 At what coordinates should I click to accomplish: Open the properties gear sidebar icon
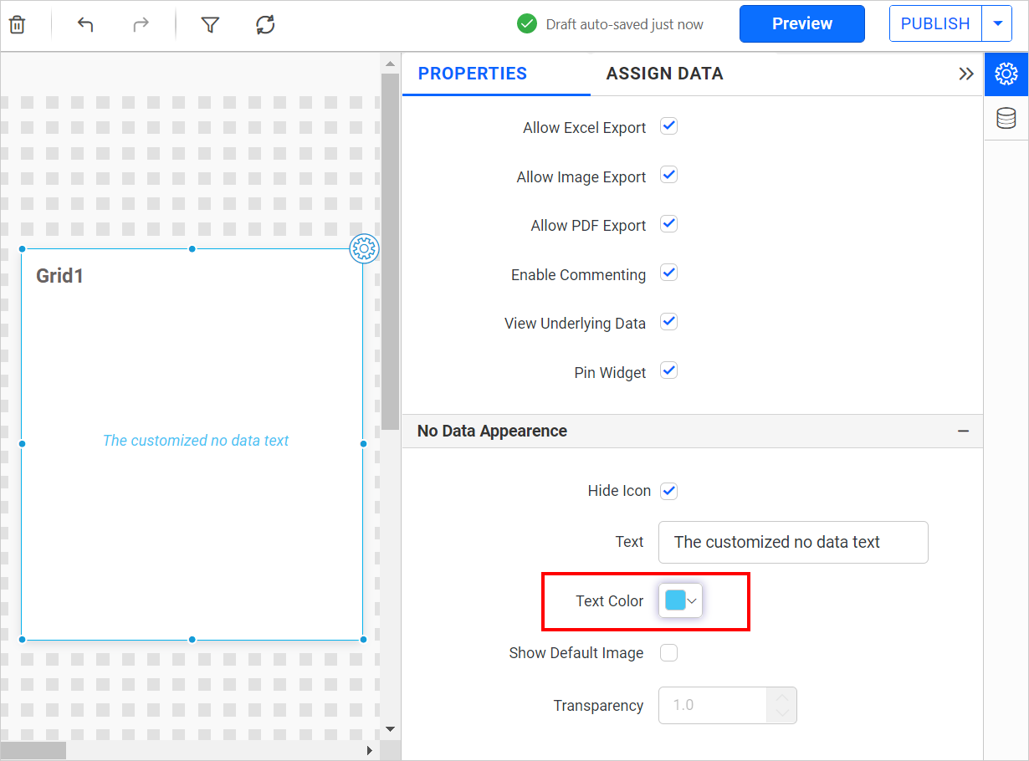tap(1006, 74)
